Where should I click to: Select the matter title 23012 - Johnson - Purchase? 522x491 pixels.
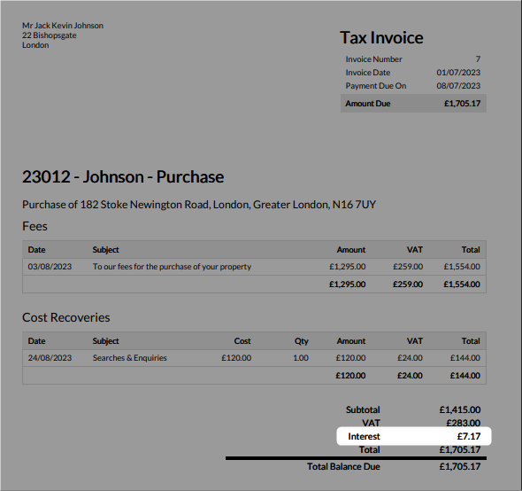123,176
